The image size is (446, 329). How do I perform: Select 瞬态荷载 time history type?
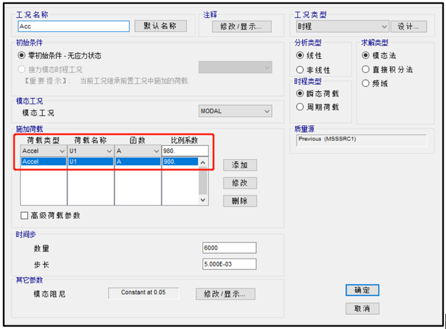coord(300,93)
